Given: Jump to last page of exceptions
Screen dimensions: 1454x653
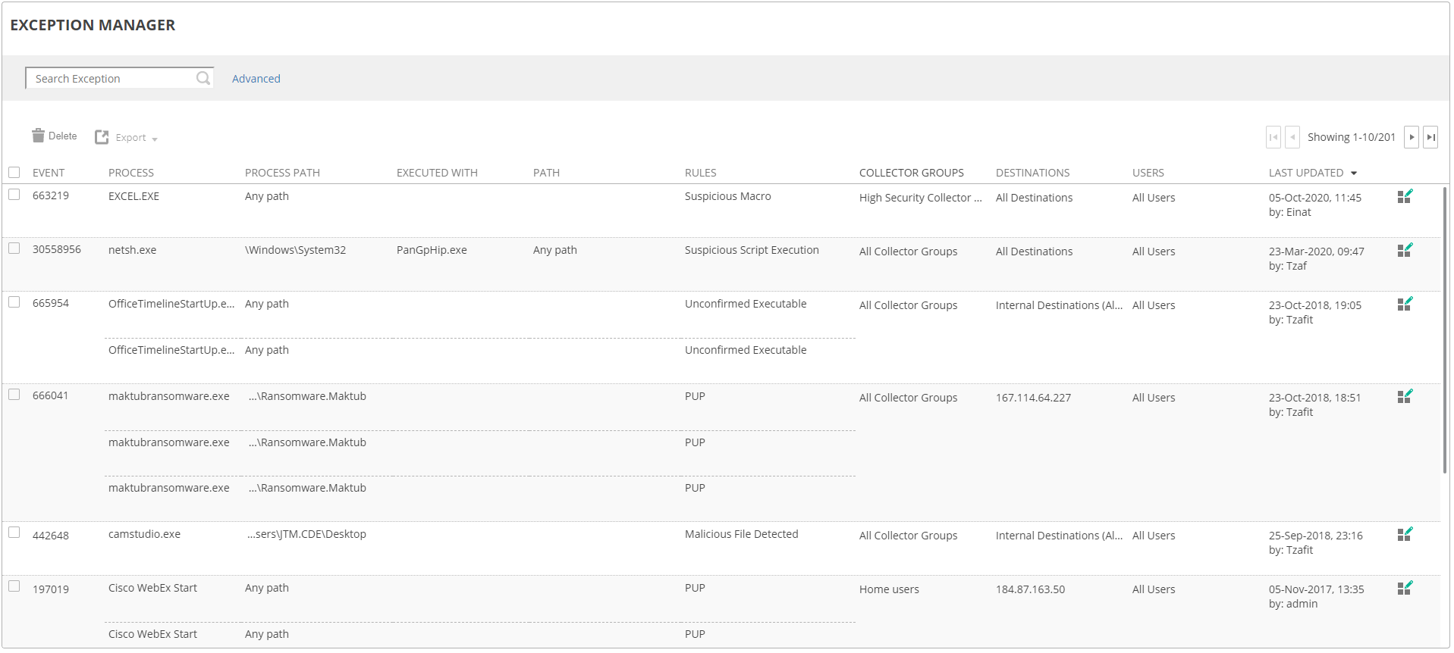Looking at the screenshot, I should pyautogui.click(x=1430, y=137).
